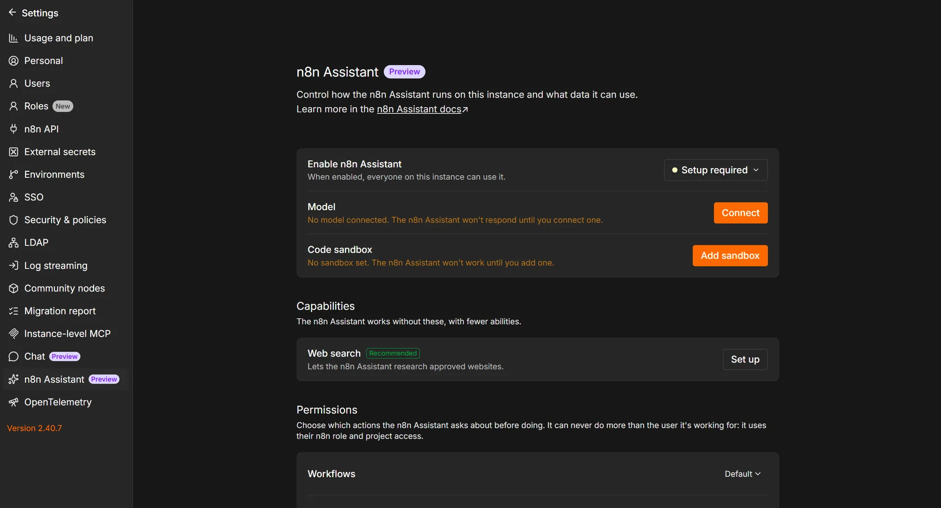Open Chat preview settings
The image size is (941, 508).
66,356
